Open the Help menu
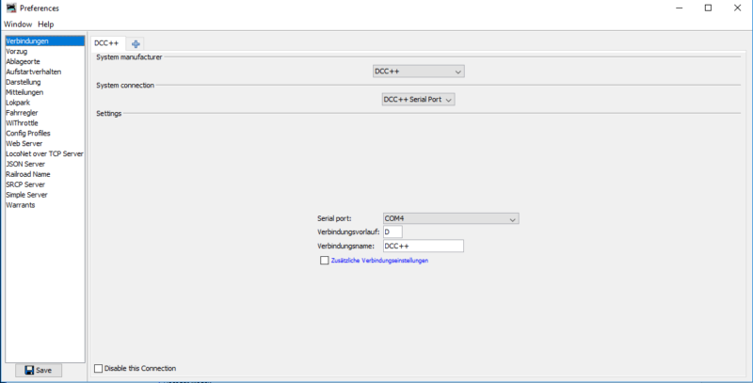 [45, 24]
